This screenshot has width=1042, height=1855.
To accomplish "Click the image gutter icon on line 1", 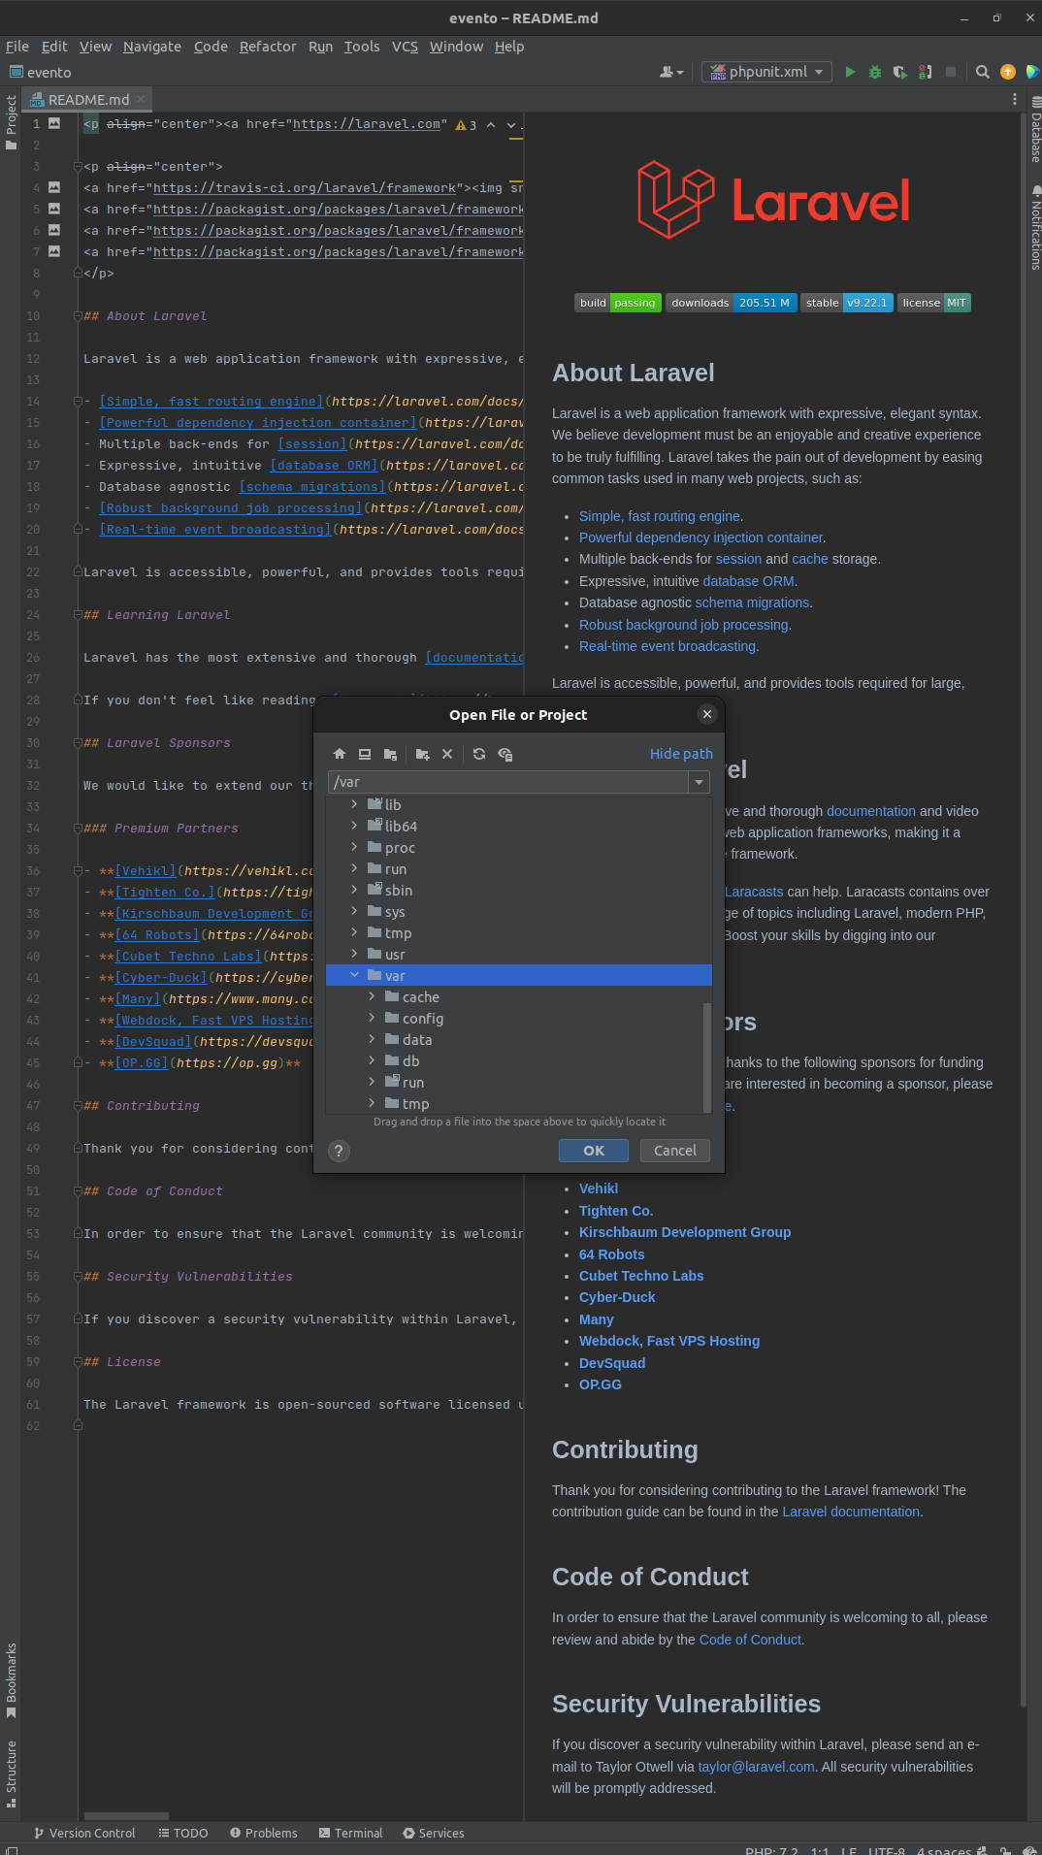I will click(54, 123).
